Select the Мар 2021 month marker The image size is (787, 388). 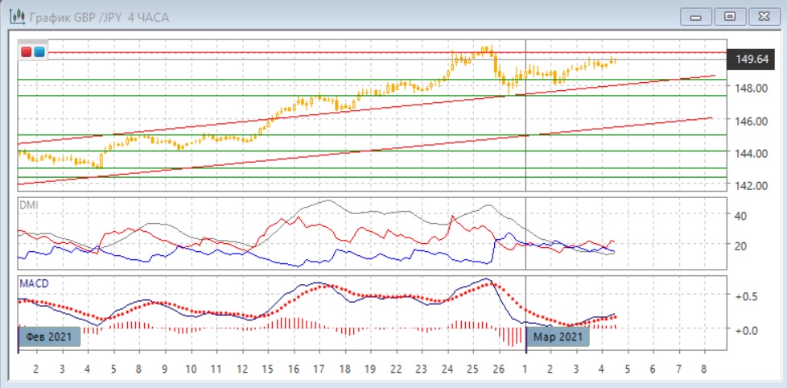point(558,336)
